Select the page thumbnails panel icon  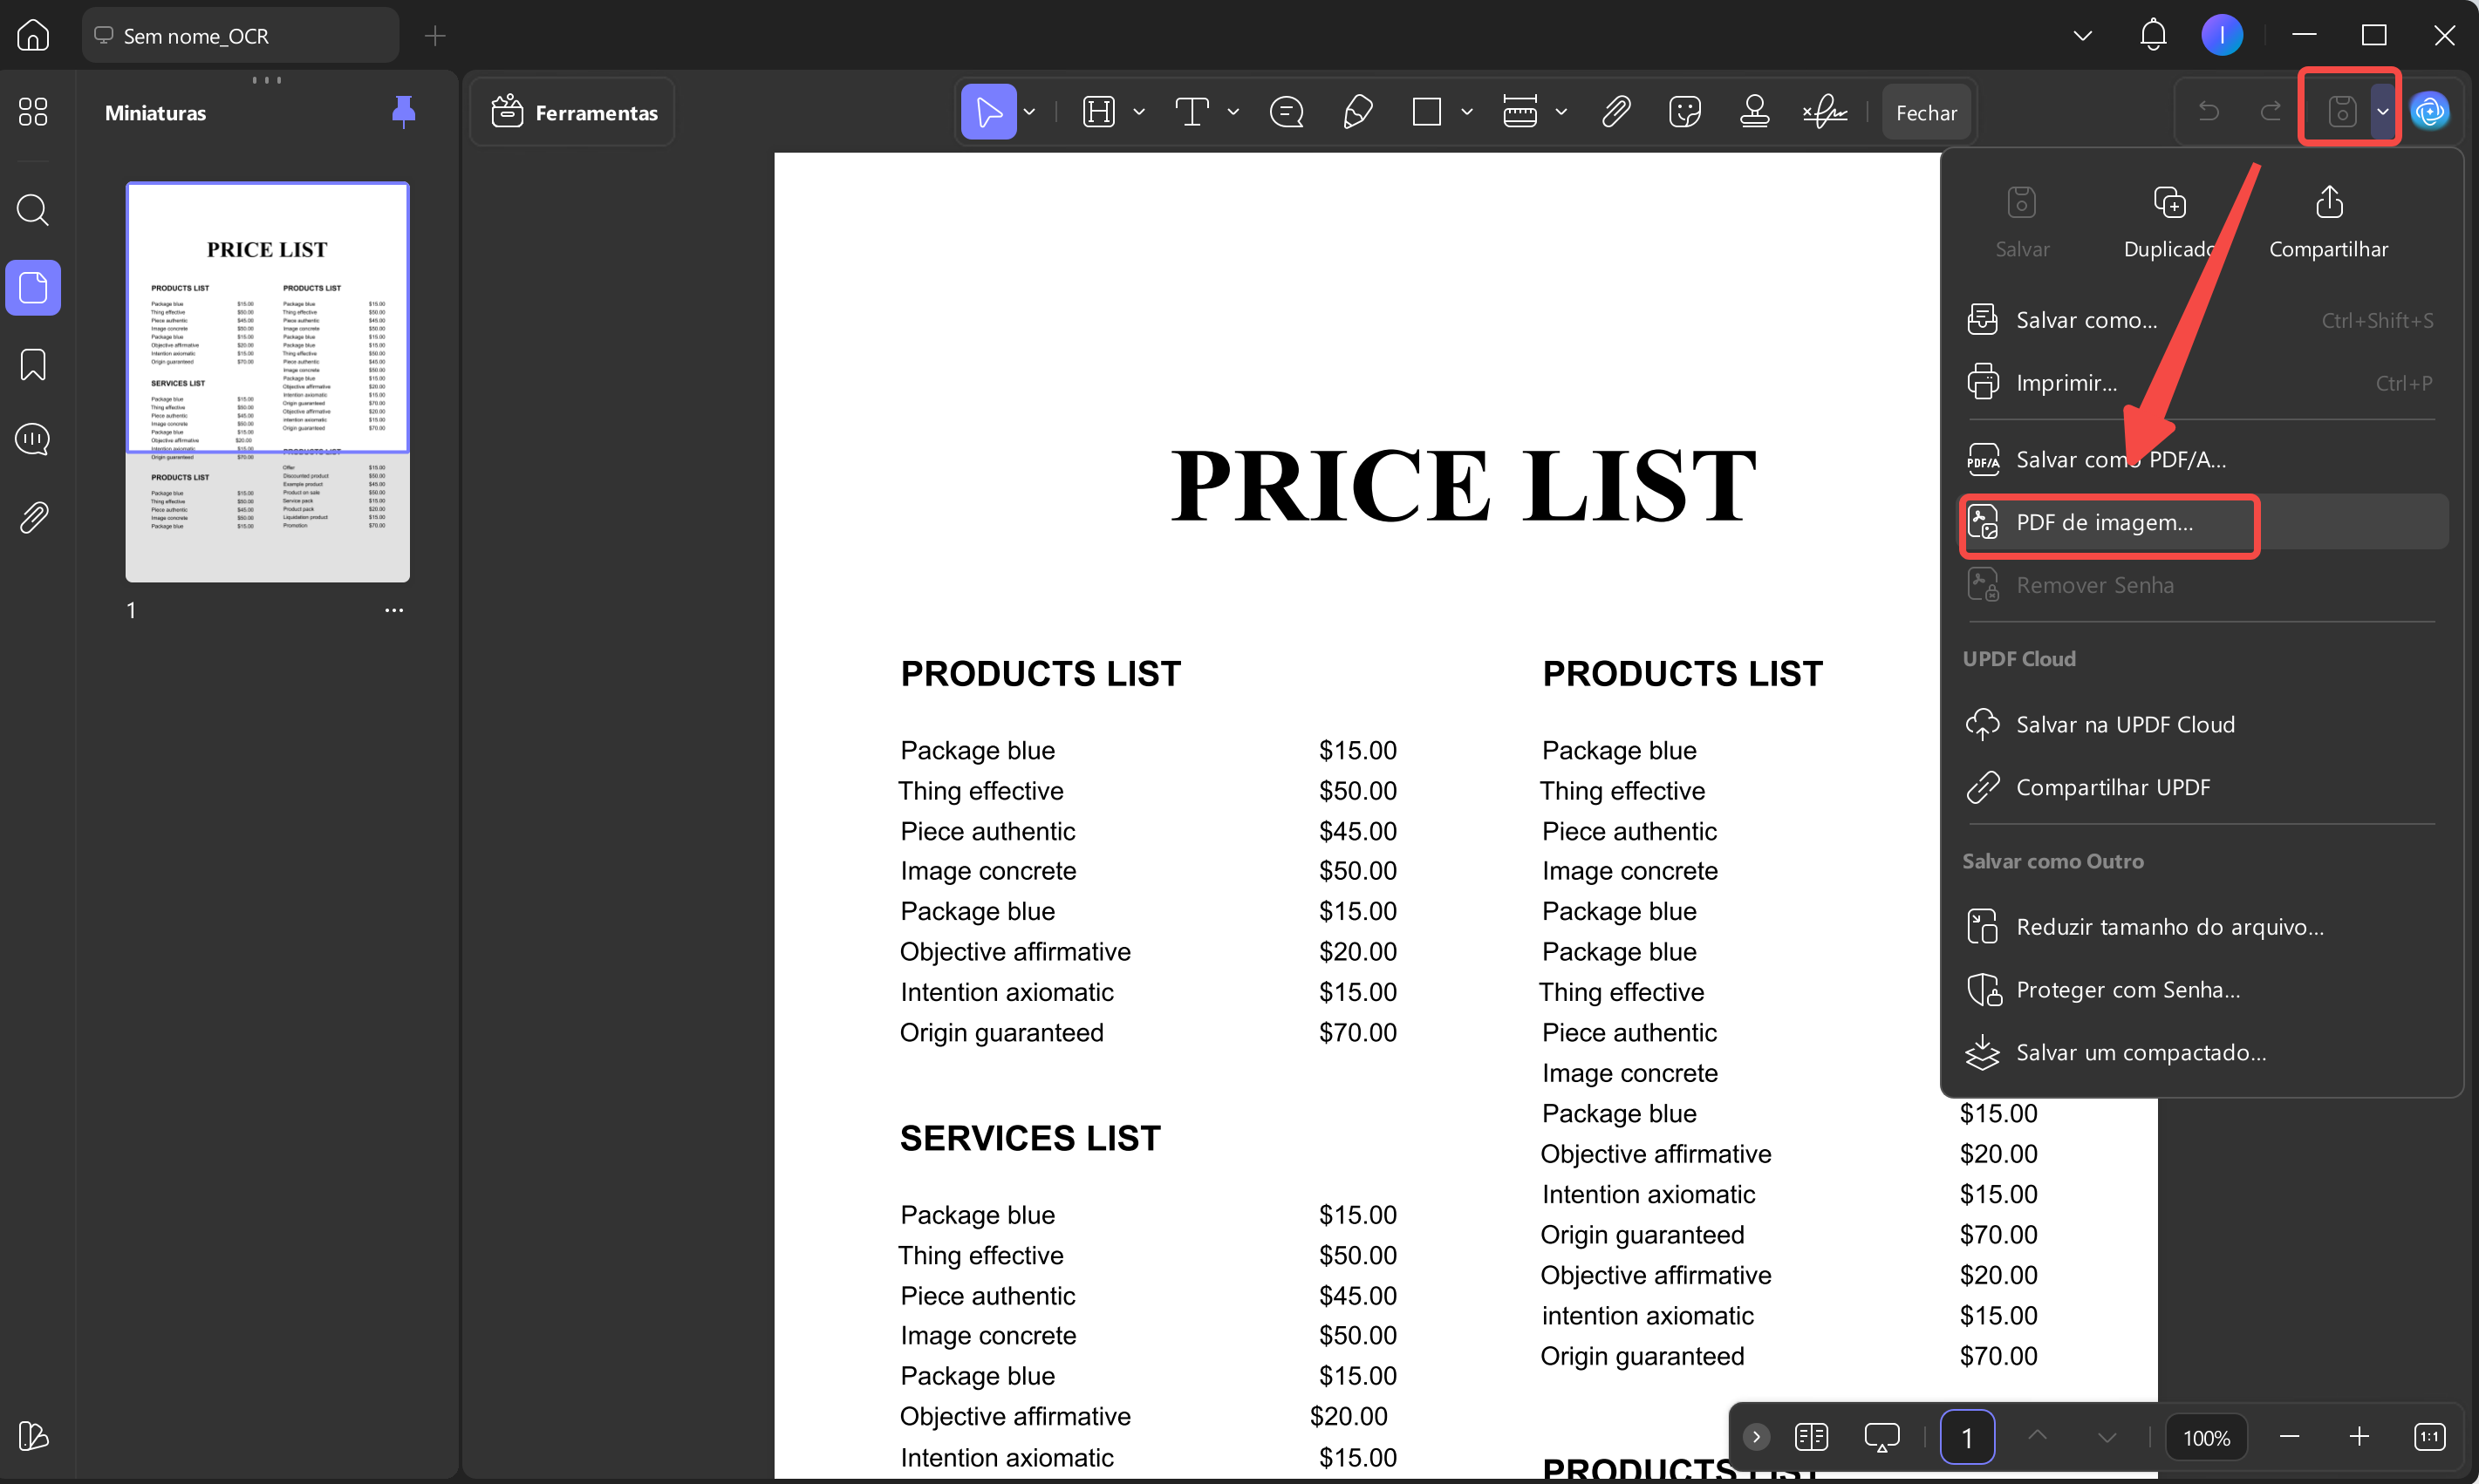click(x=33, y=288)
